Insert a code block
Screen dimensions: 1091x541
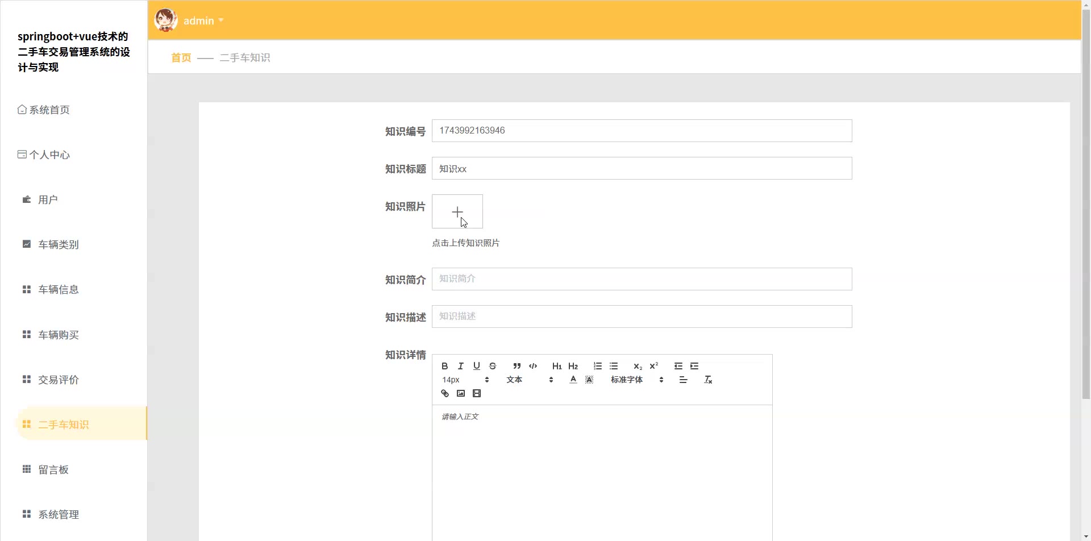pyautogui.click(x=532, y=366)
